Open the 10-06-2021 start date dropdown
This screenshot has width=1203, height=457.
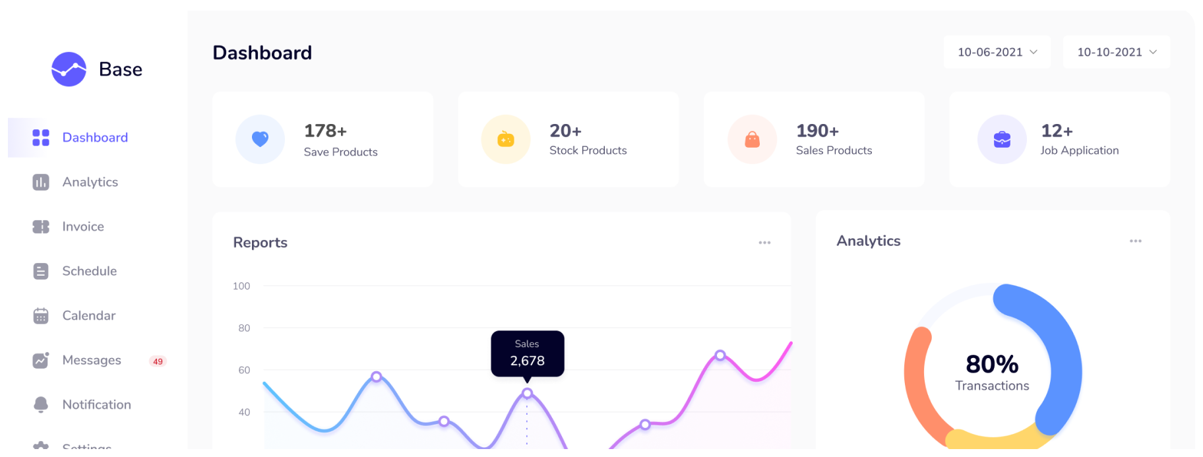(x=997, y=52)
